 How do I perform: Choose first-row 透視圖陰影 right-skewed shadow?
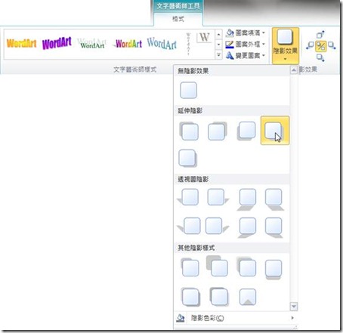click(x=218, y=197)
